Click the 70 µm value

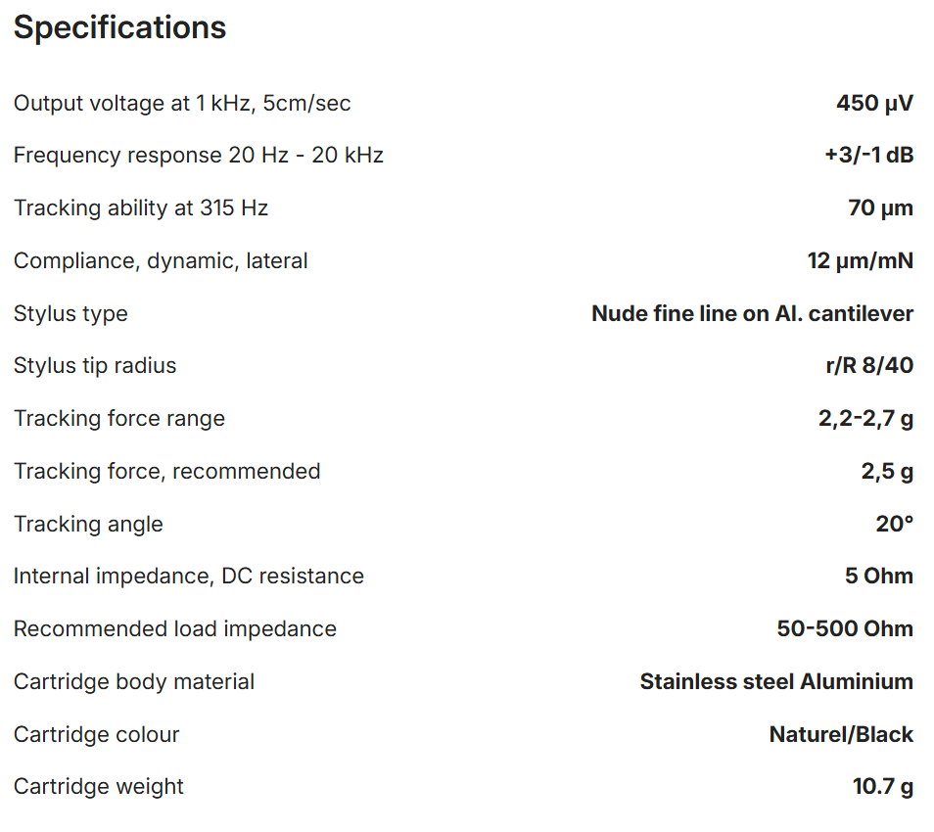880,208
